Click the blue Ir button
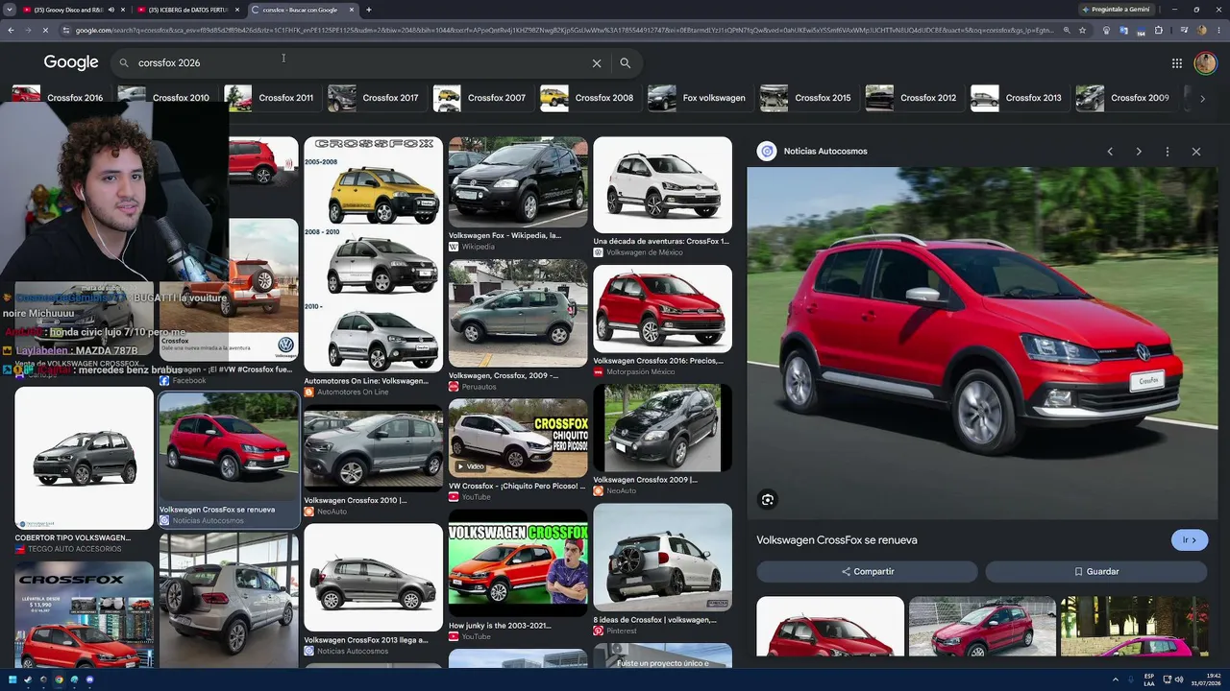This screenshot has height=691, width=1230. tap(1190, 540)
